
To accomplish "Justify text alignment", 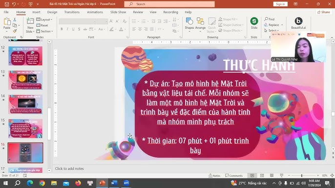I will (x=152, y=29).
